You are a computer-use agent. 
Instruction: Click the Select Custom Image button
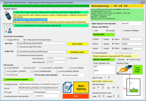[138, 70]
